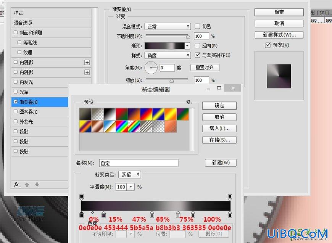
Task: Click the move effect down arrow icon
Action: coord(37,185)
